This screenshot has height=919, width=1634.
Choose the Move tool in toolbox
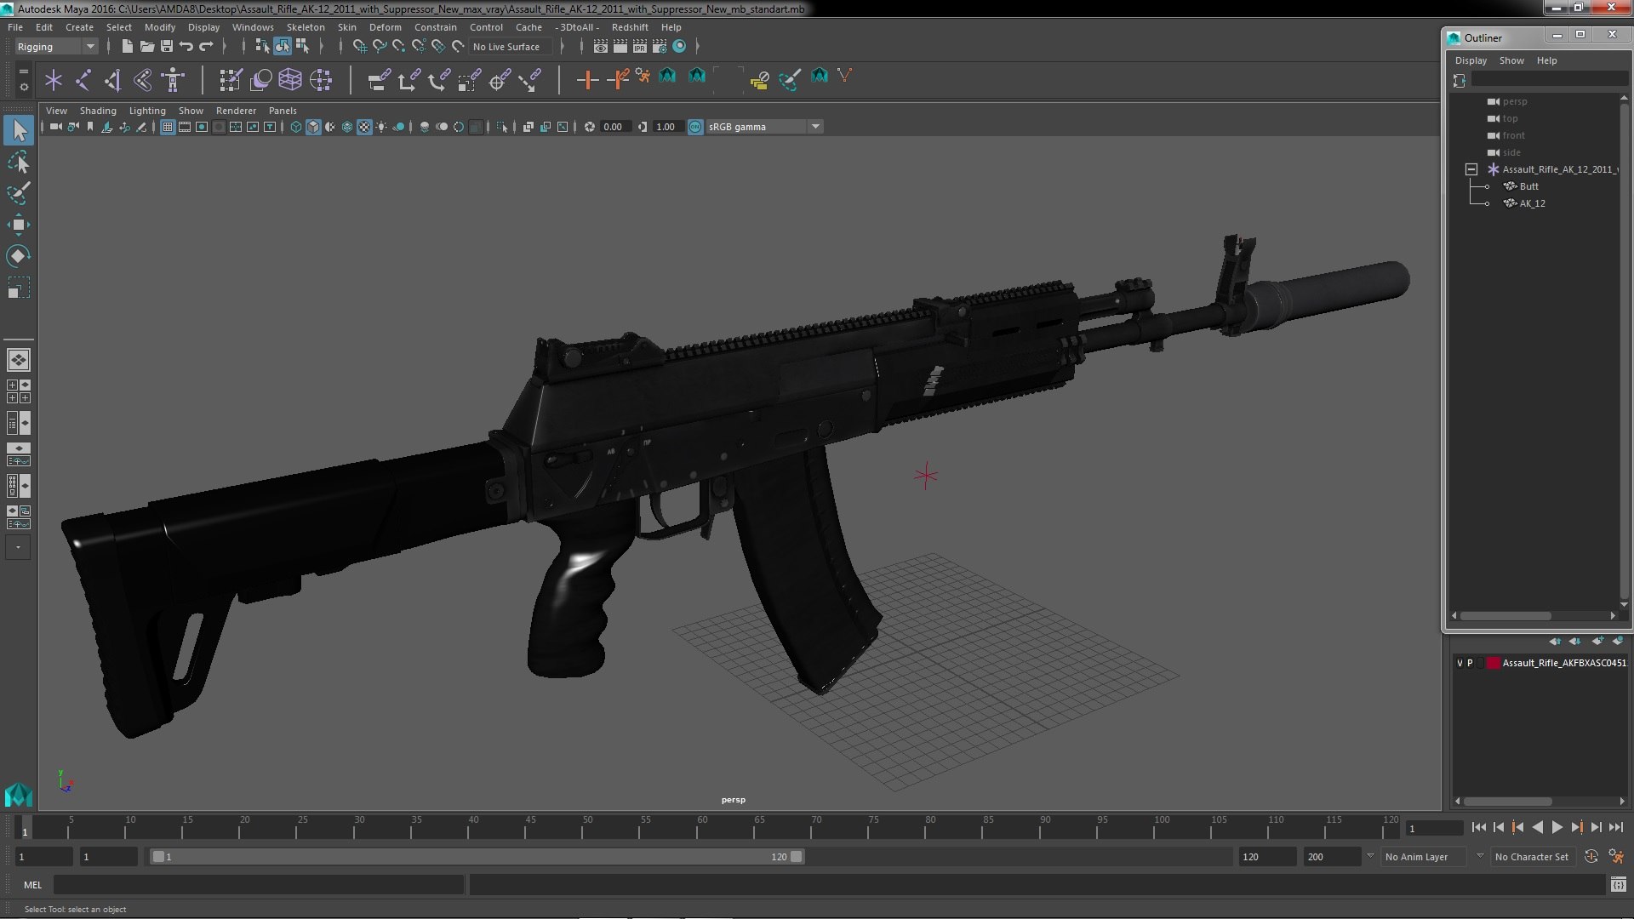click(x=19, y=225)
